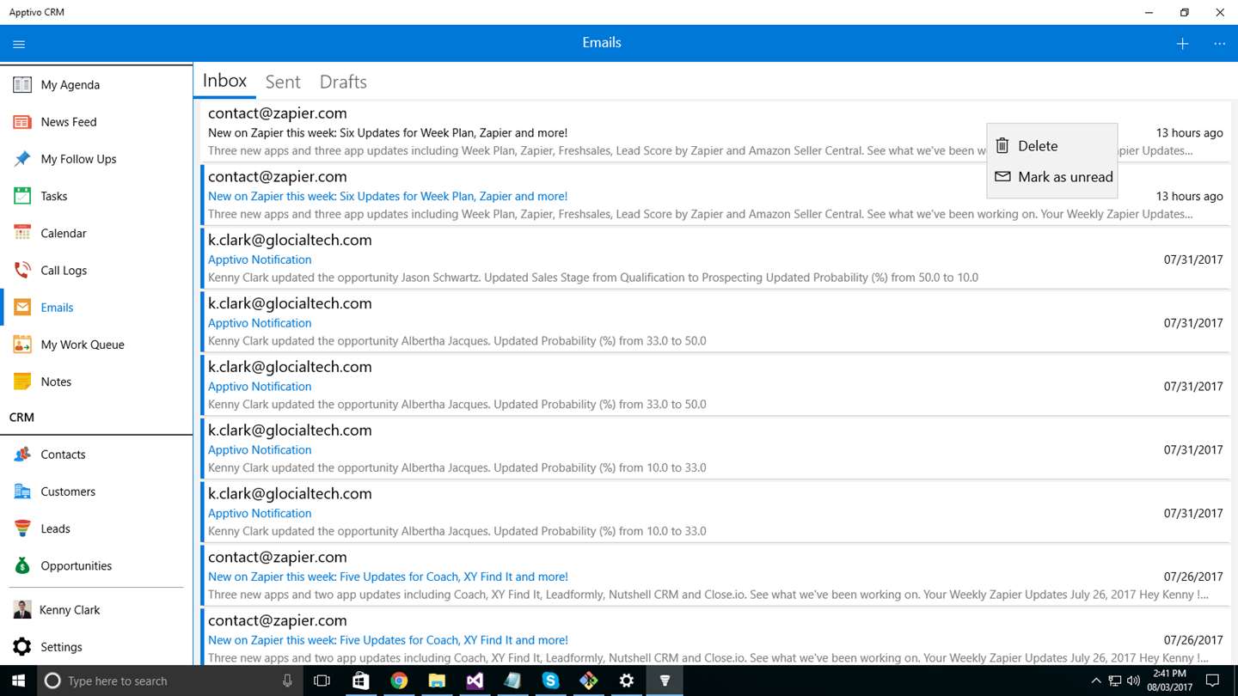Open the Action Center notifications

[x=1213, y=681]
